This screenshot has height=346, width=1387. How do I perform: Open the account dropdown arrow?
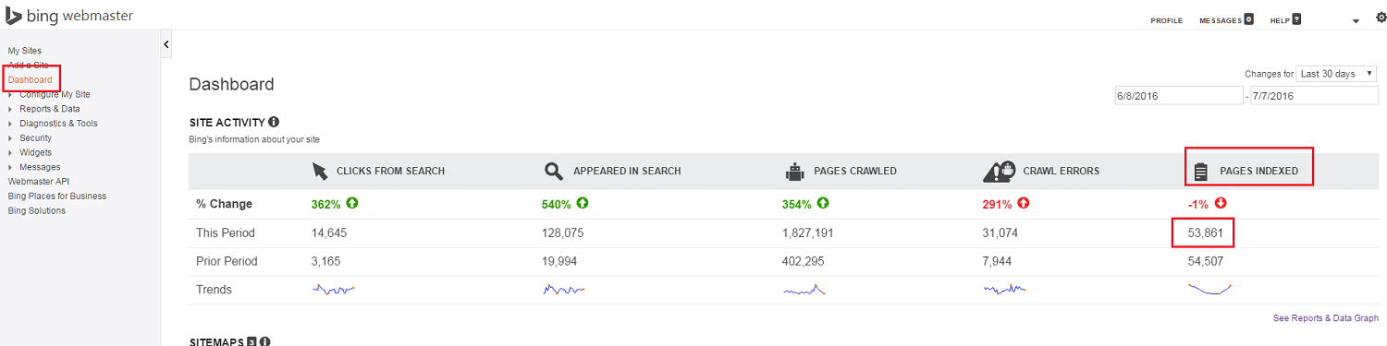[1356, 20]
